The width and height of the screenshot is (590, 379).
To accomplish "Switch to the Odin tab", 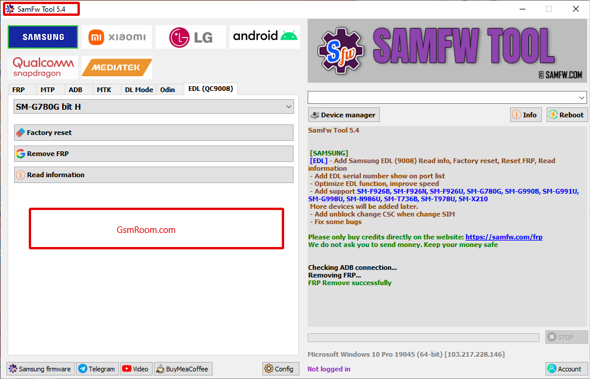I will pyautogui.click(x=167, y=90).
